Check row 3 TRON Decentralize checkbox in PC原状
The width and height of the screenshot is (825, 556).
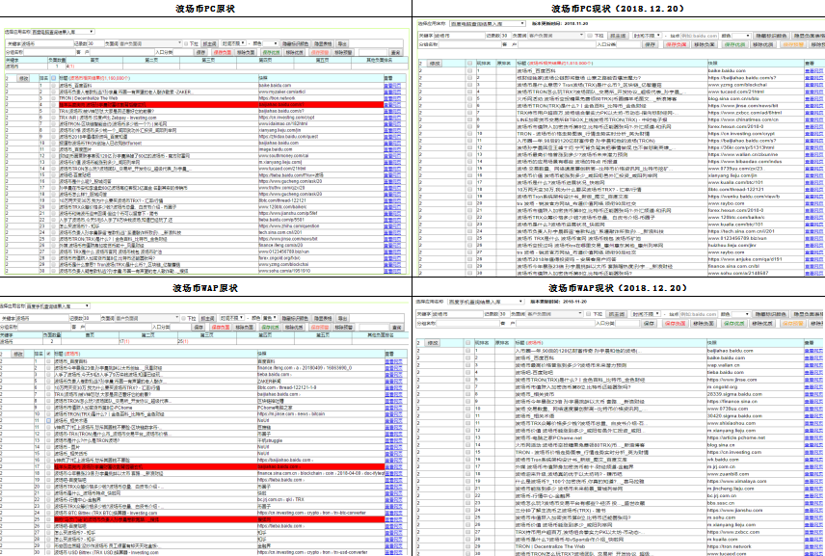54,98
